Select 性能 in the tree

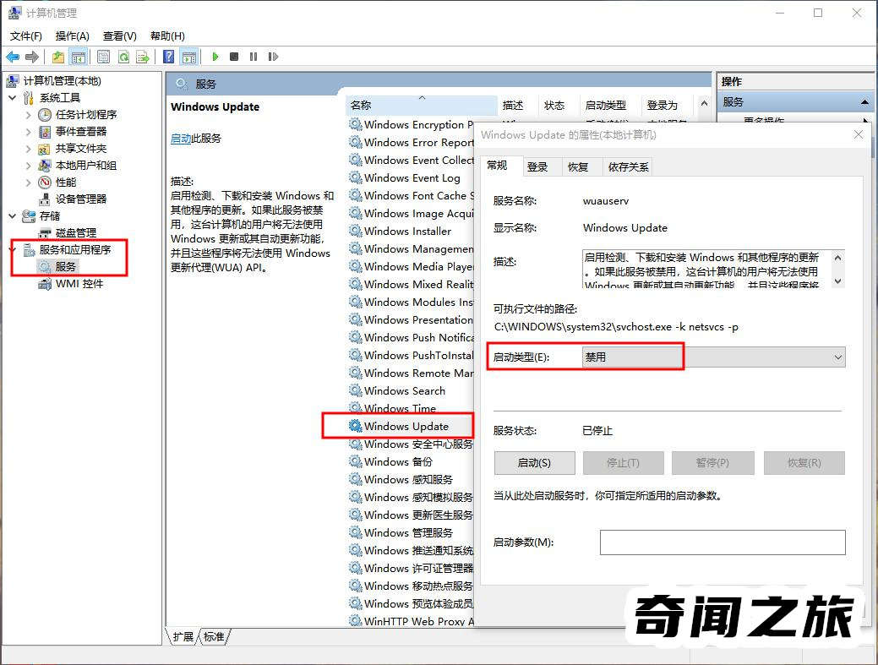(66, 182)
